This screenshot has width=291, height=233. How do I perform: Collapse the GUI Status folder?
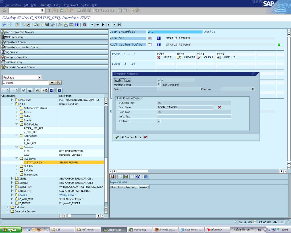click(16, 158)
